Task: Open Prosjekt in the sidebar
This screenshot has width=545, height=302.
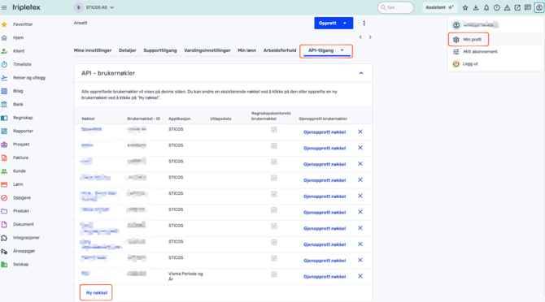Action: 21,145
